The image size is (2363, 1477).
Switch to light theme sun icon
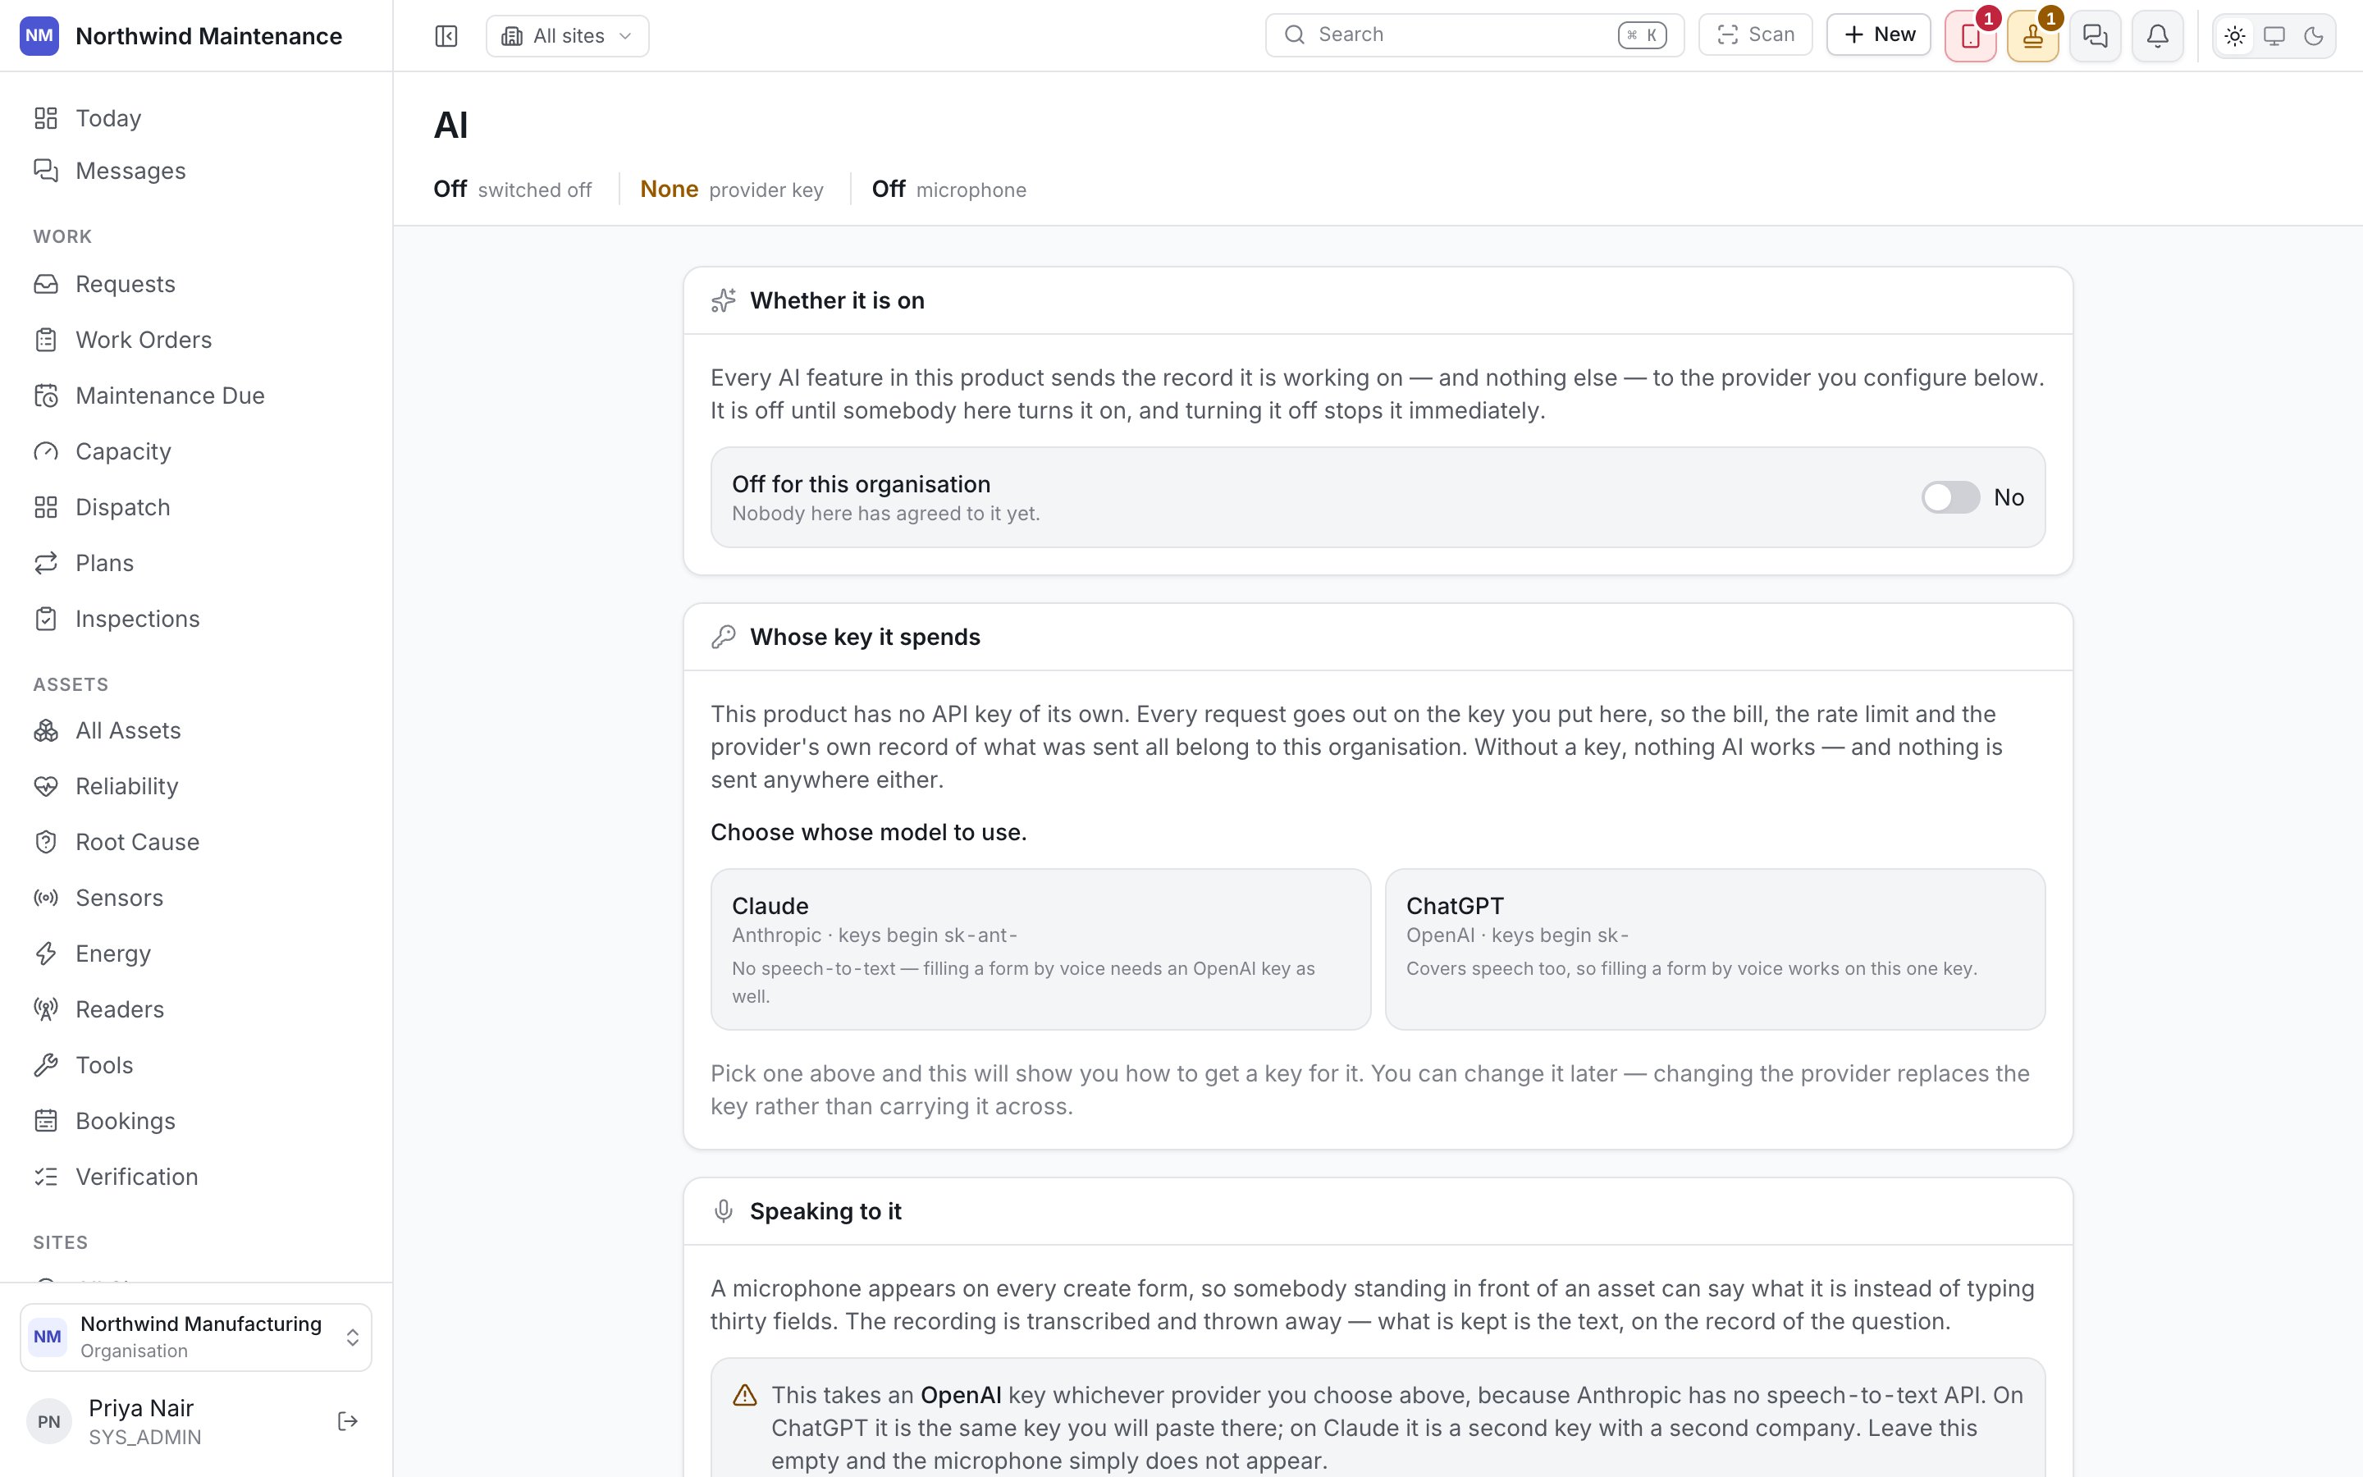(2235, 37)
